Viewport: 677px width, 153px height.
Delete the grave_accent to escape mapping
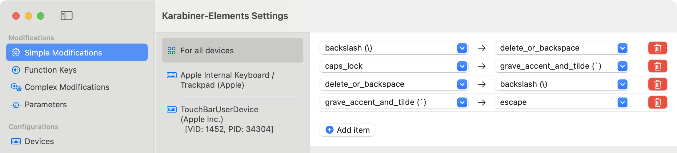657,102
